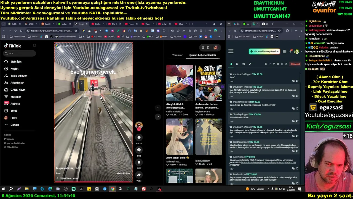353x199 pixels.
Task: Open the Streamlabs hamburger menu
Action: click(x=231, y=51)
